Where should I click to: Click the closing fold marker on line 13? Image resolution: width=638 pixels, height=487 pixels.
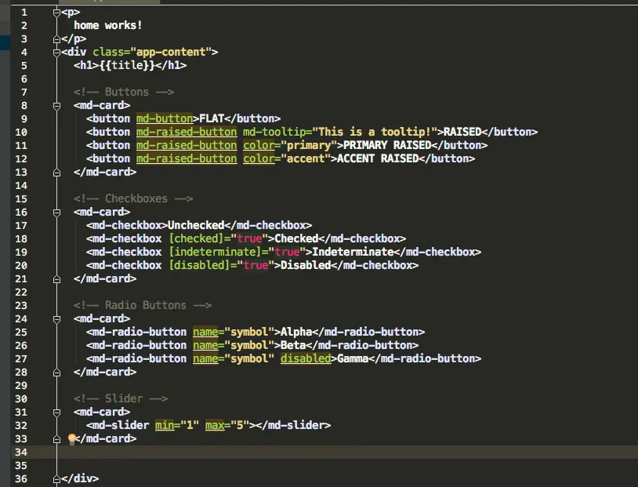click(56, 173)
